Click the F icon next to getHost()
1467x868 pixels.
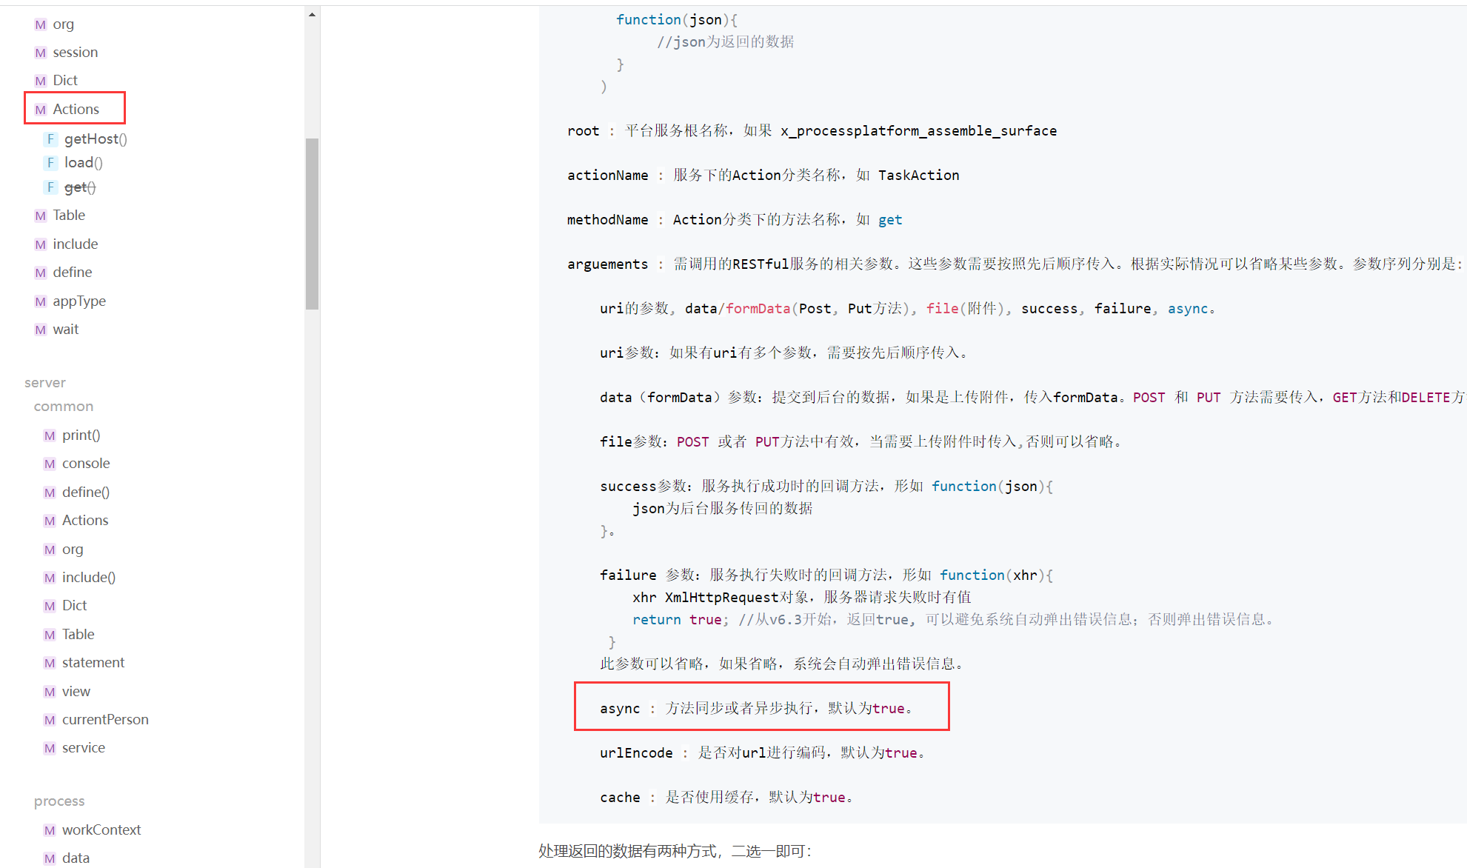[x=50, y=138]
